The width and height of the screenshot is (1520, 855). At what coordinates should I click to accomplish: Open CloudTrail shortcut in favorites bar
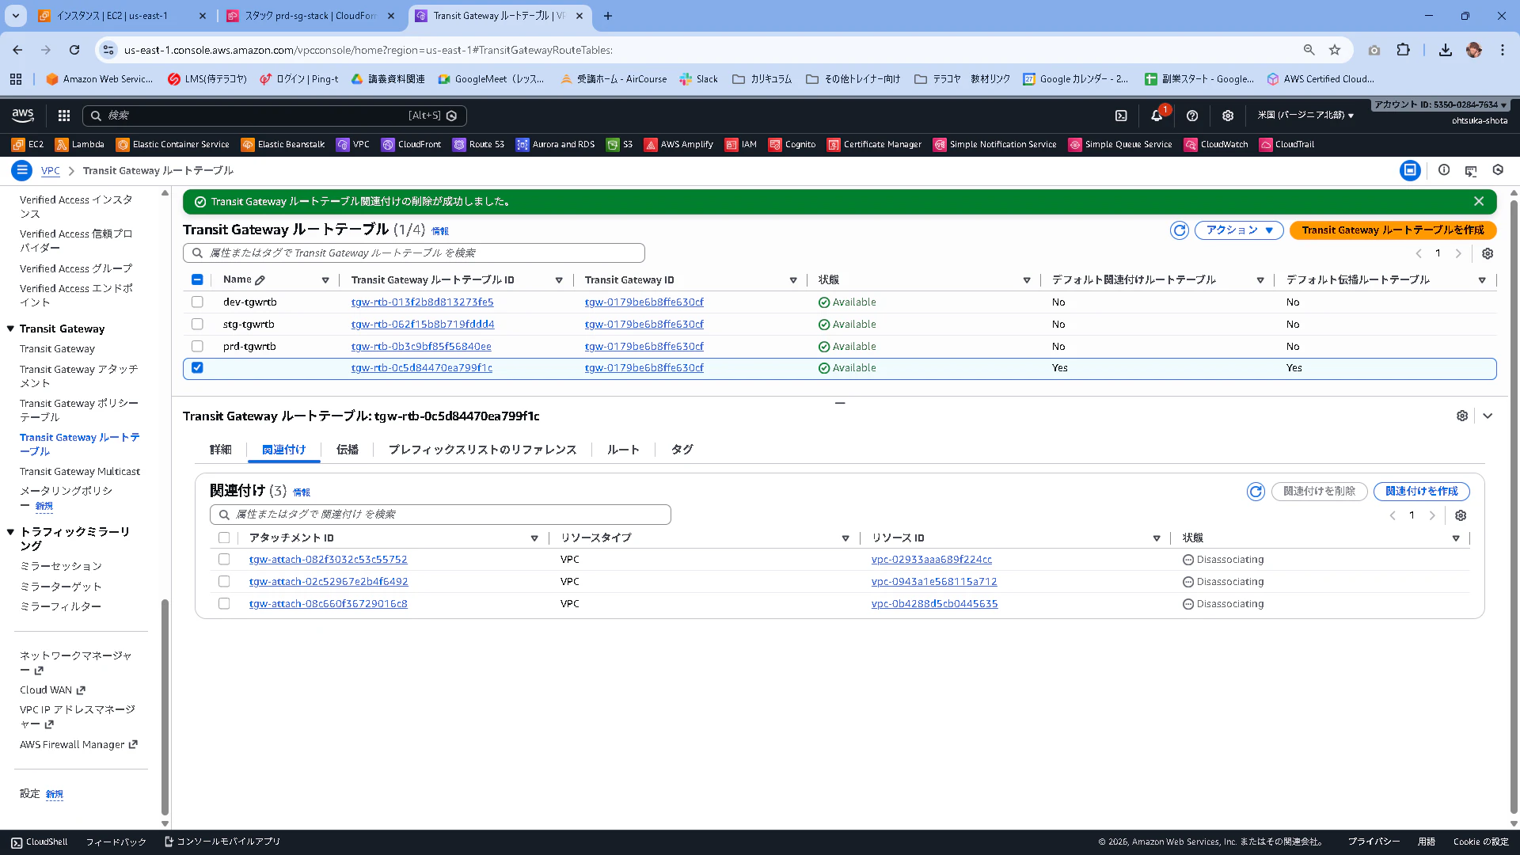pos(1286,144)
